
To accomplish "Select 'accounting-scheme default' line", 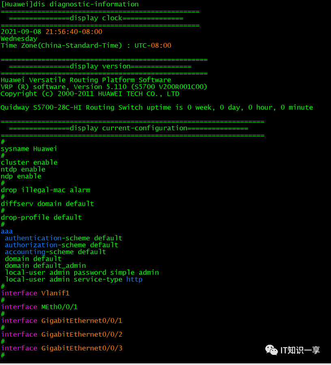I will 56,252.
